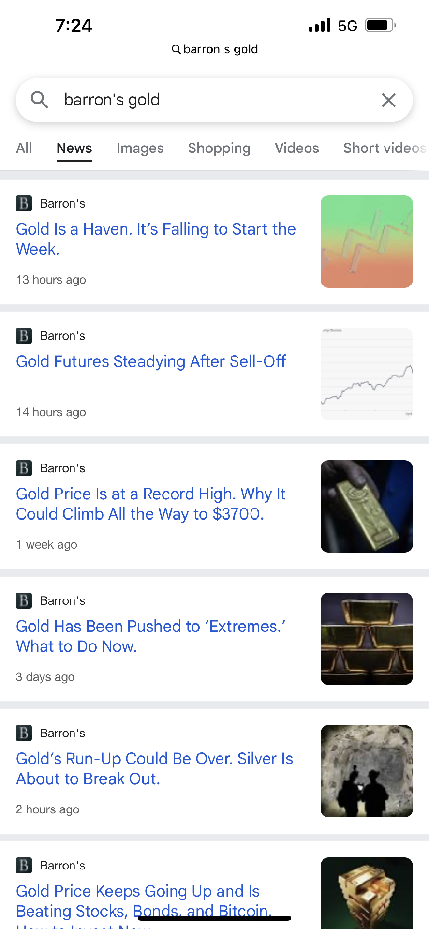Open the Short videos tab
The image size is (429, 929).
(384, 148)
